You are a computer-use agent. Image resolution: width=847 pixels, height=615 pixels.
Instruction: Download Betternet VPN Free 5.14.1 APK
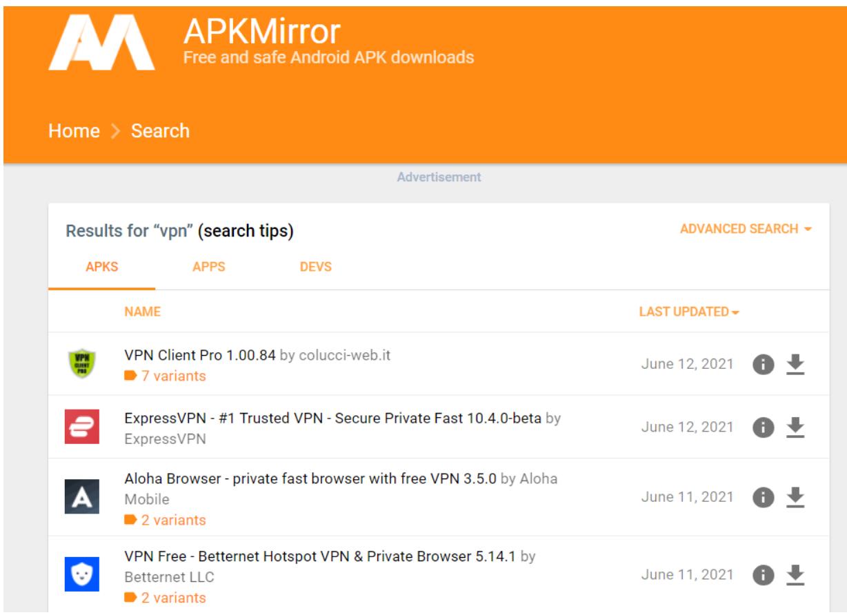point(796,574)
